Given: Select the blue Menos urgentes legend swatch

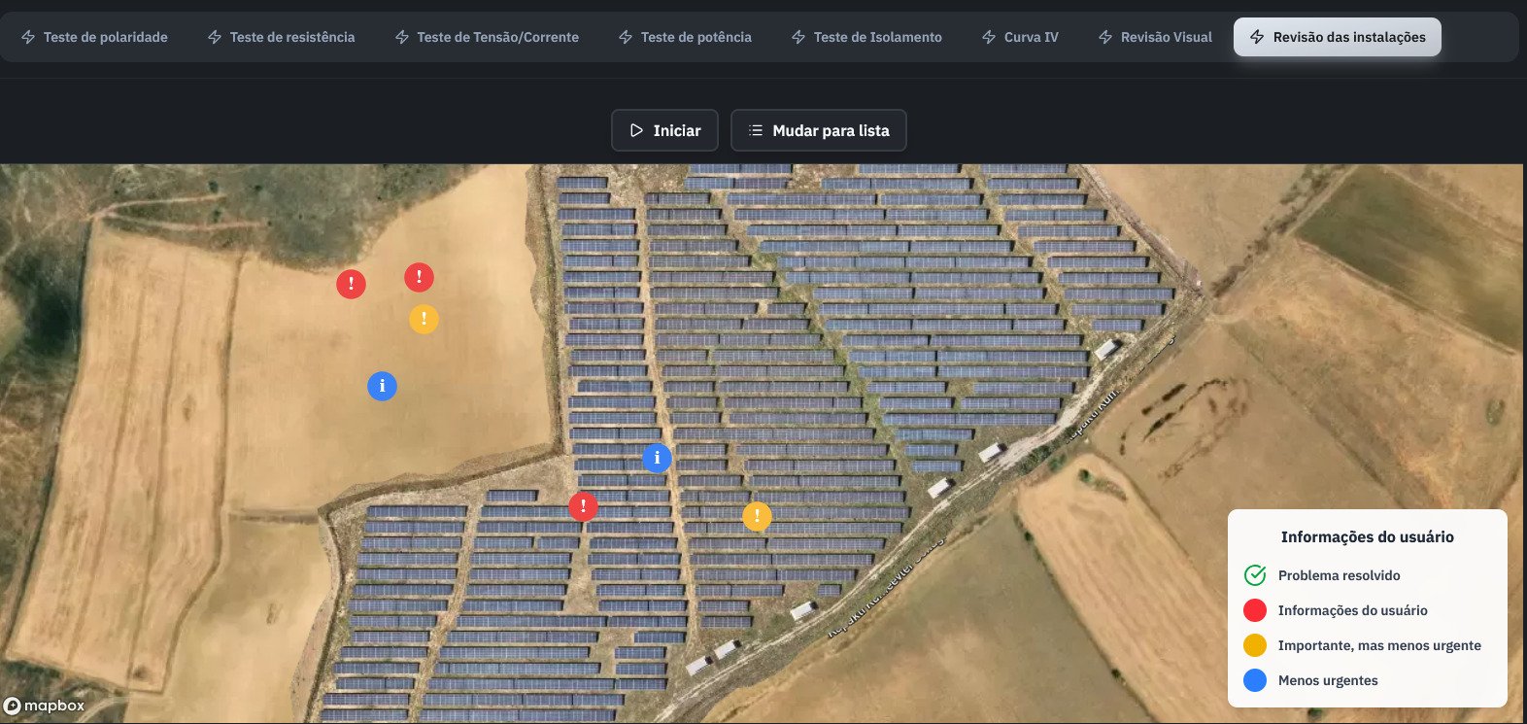Looking at the screenshot, I should click(x=1255, y=680).
